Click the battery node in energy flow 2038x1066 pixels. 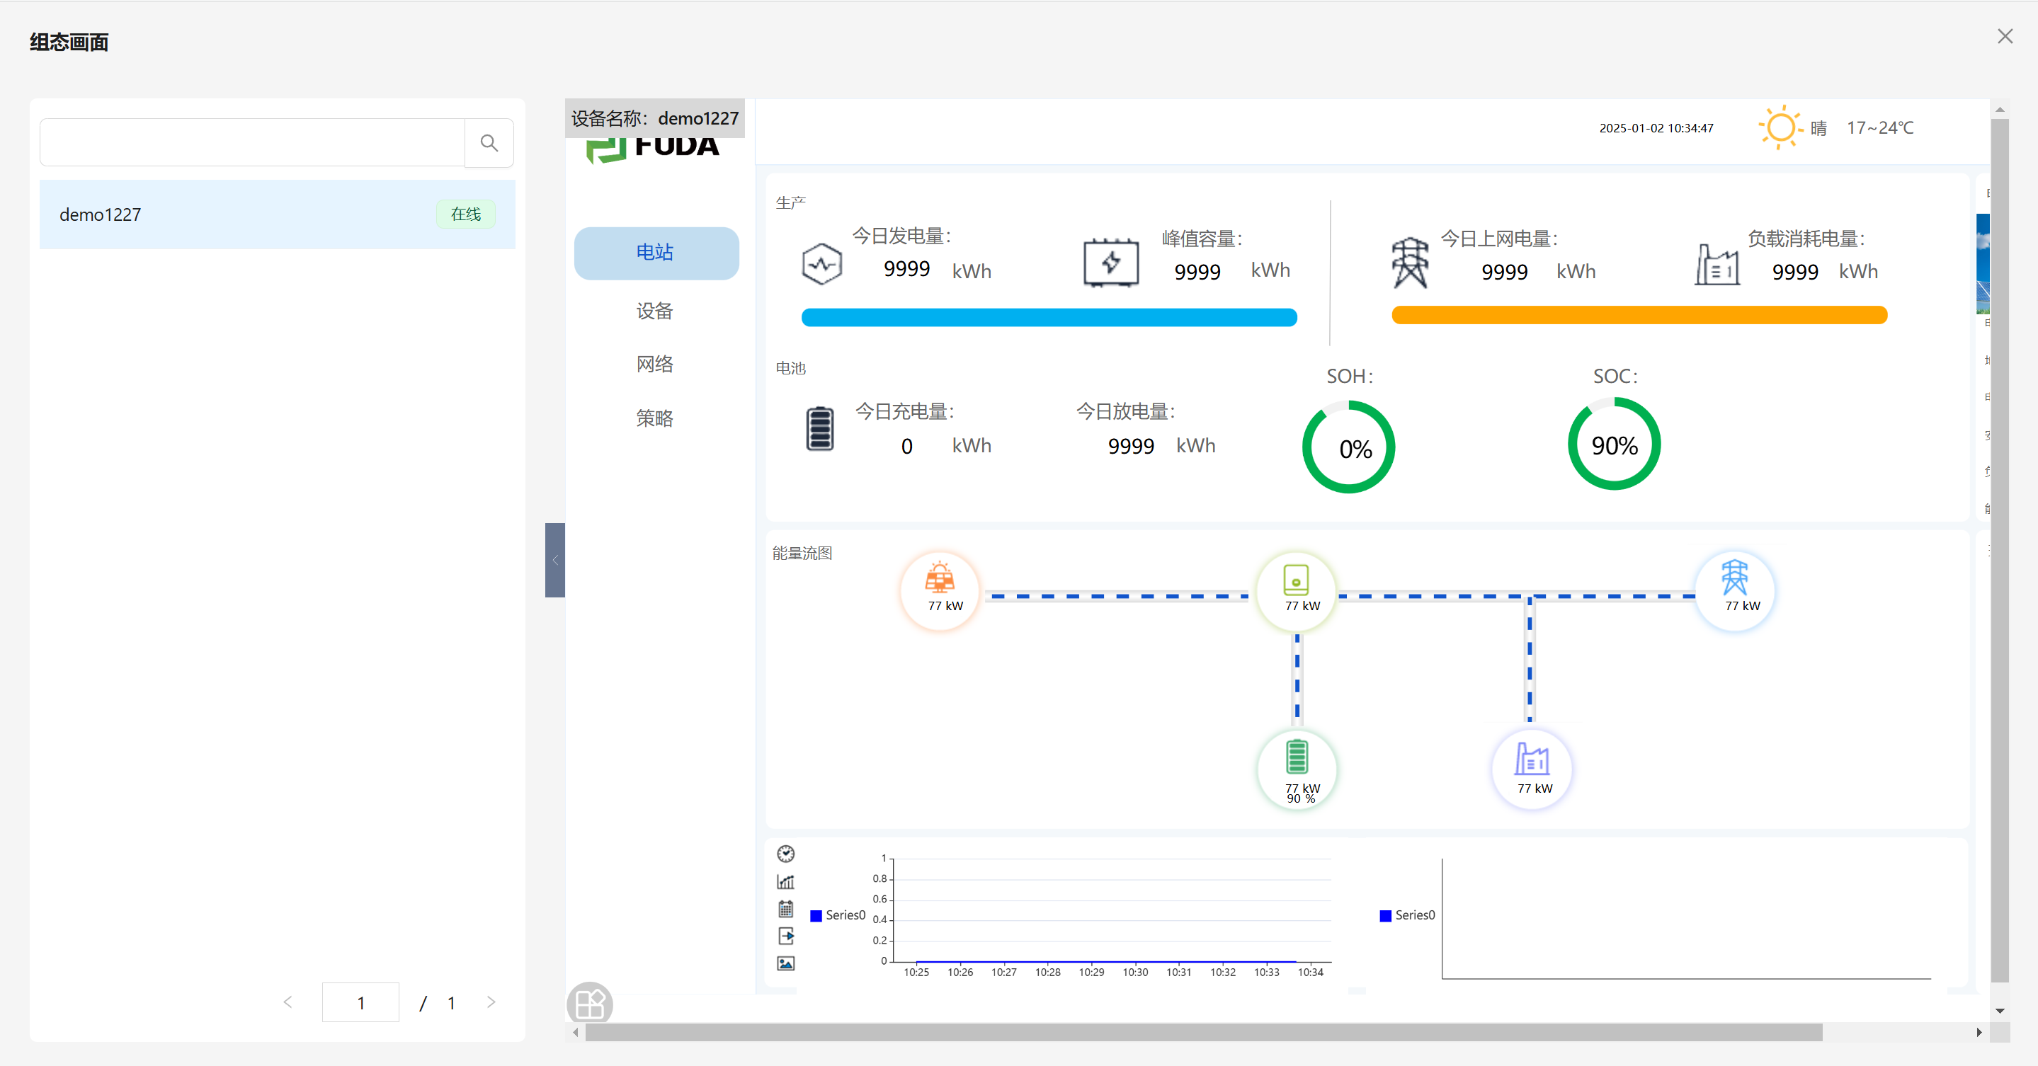[1297, 769]
